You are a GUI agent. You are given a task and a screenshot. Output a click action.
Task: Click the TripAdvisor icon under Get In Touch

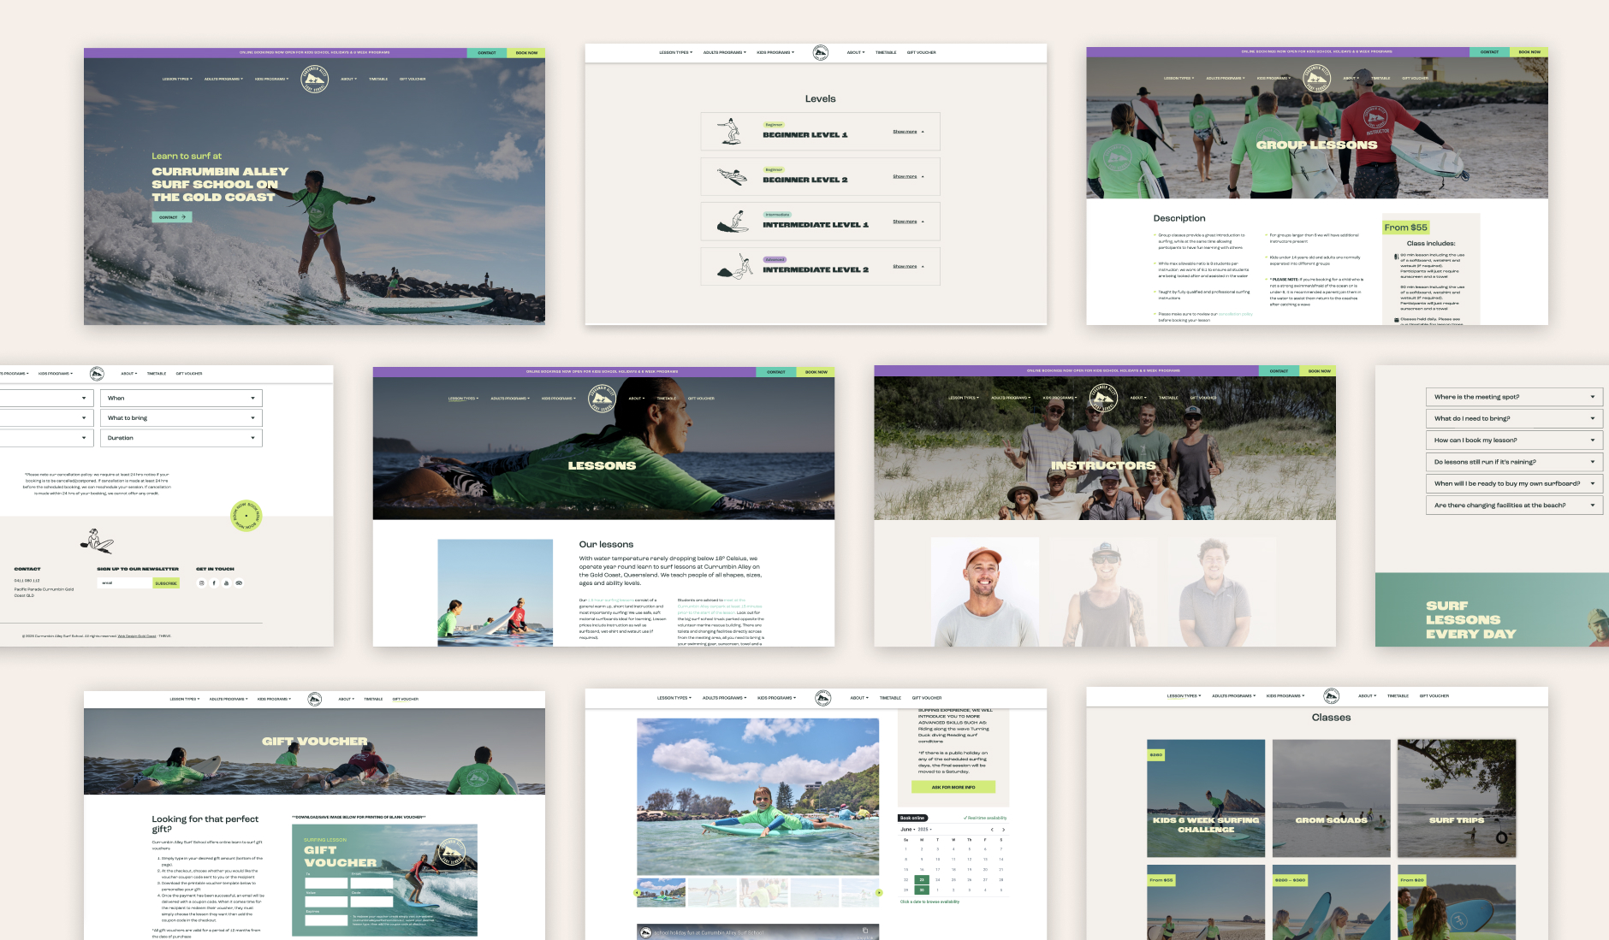tap(239, 583)
